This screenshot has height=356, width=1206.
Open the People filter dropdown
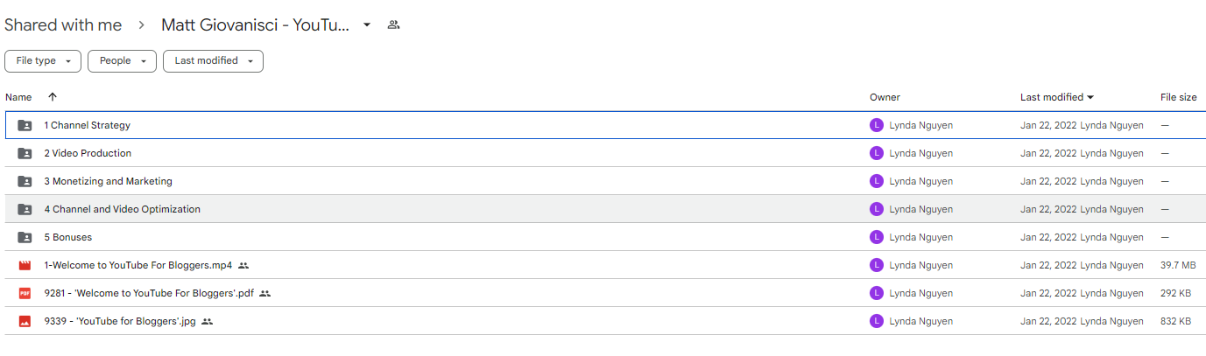click(123, 61)
